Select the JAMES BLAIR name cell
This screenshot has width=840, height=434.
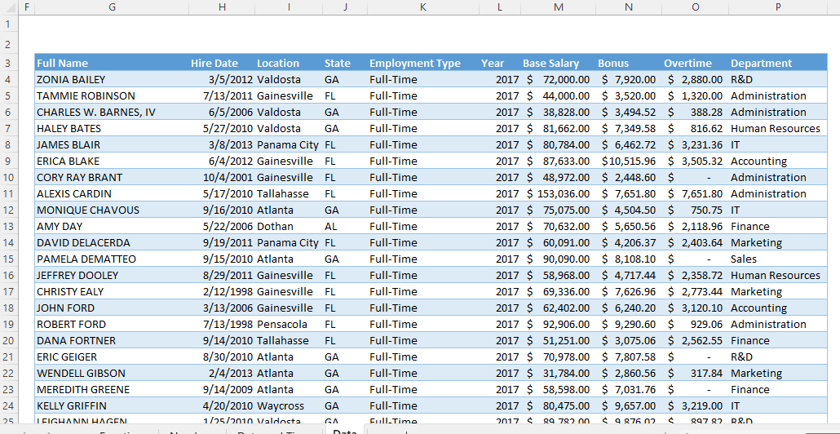112,144
